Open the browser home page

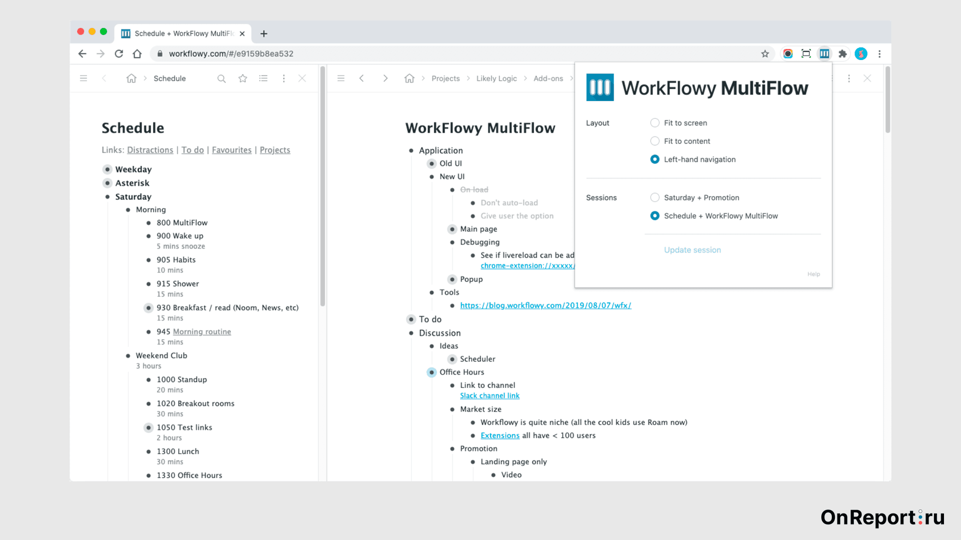click(137, 54)
